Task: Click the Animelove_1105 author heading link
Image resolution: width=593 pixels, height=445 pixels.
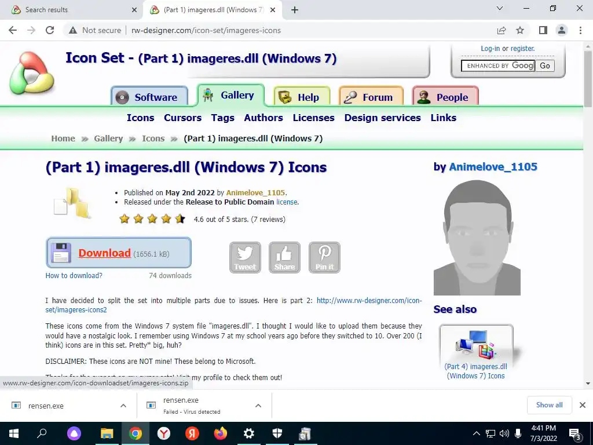Action: pos(493,167)
